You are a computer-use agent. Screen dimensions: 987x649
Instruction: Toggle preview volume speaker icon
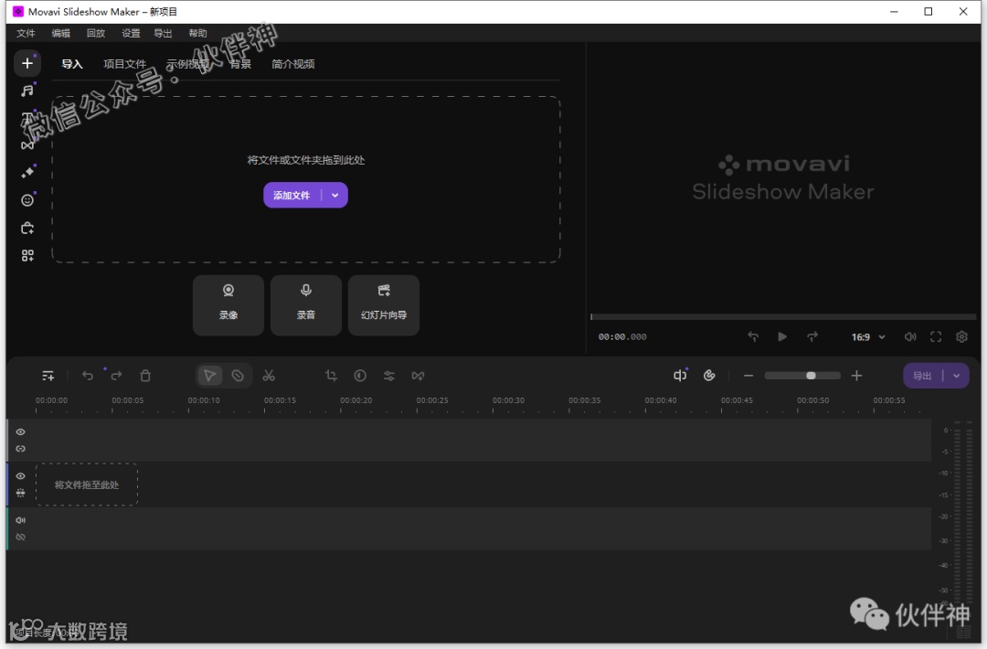pyautogui.click(x=910, y=336)
